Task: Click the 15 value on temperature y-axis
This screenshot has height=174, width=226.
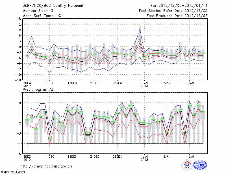Action: point(19,19)
